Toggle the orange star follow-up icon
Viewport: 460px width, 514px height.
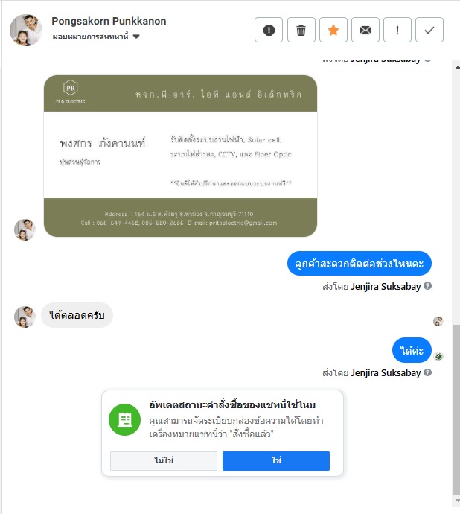pos(333,30)
